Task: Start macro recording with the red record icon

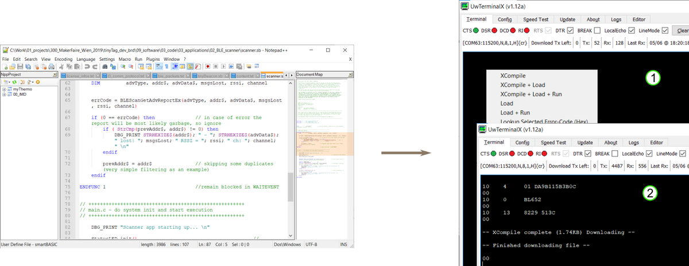Action: click(208, 66)
